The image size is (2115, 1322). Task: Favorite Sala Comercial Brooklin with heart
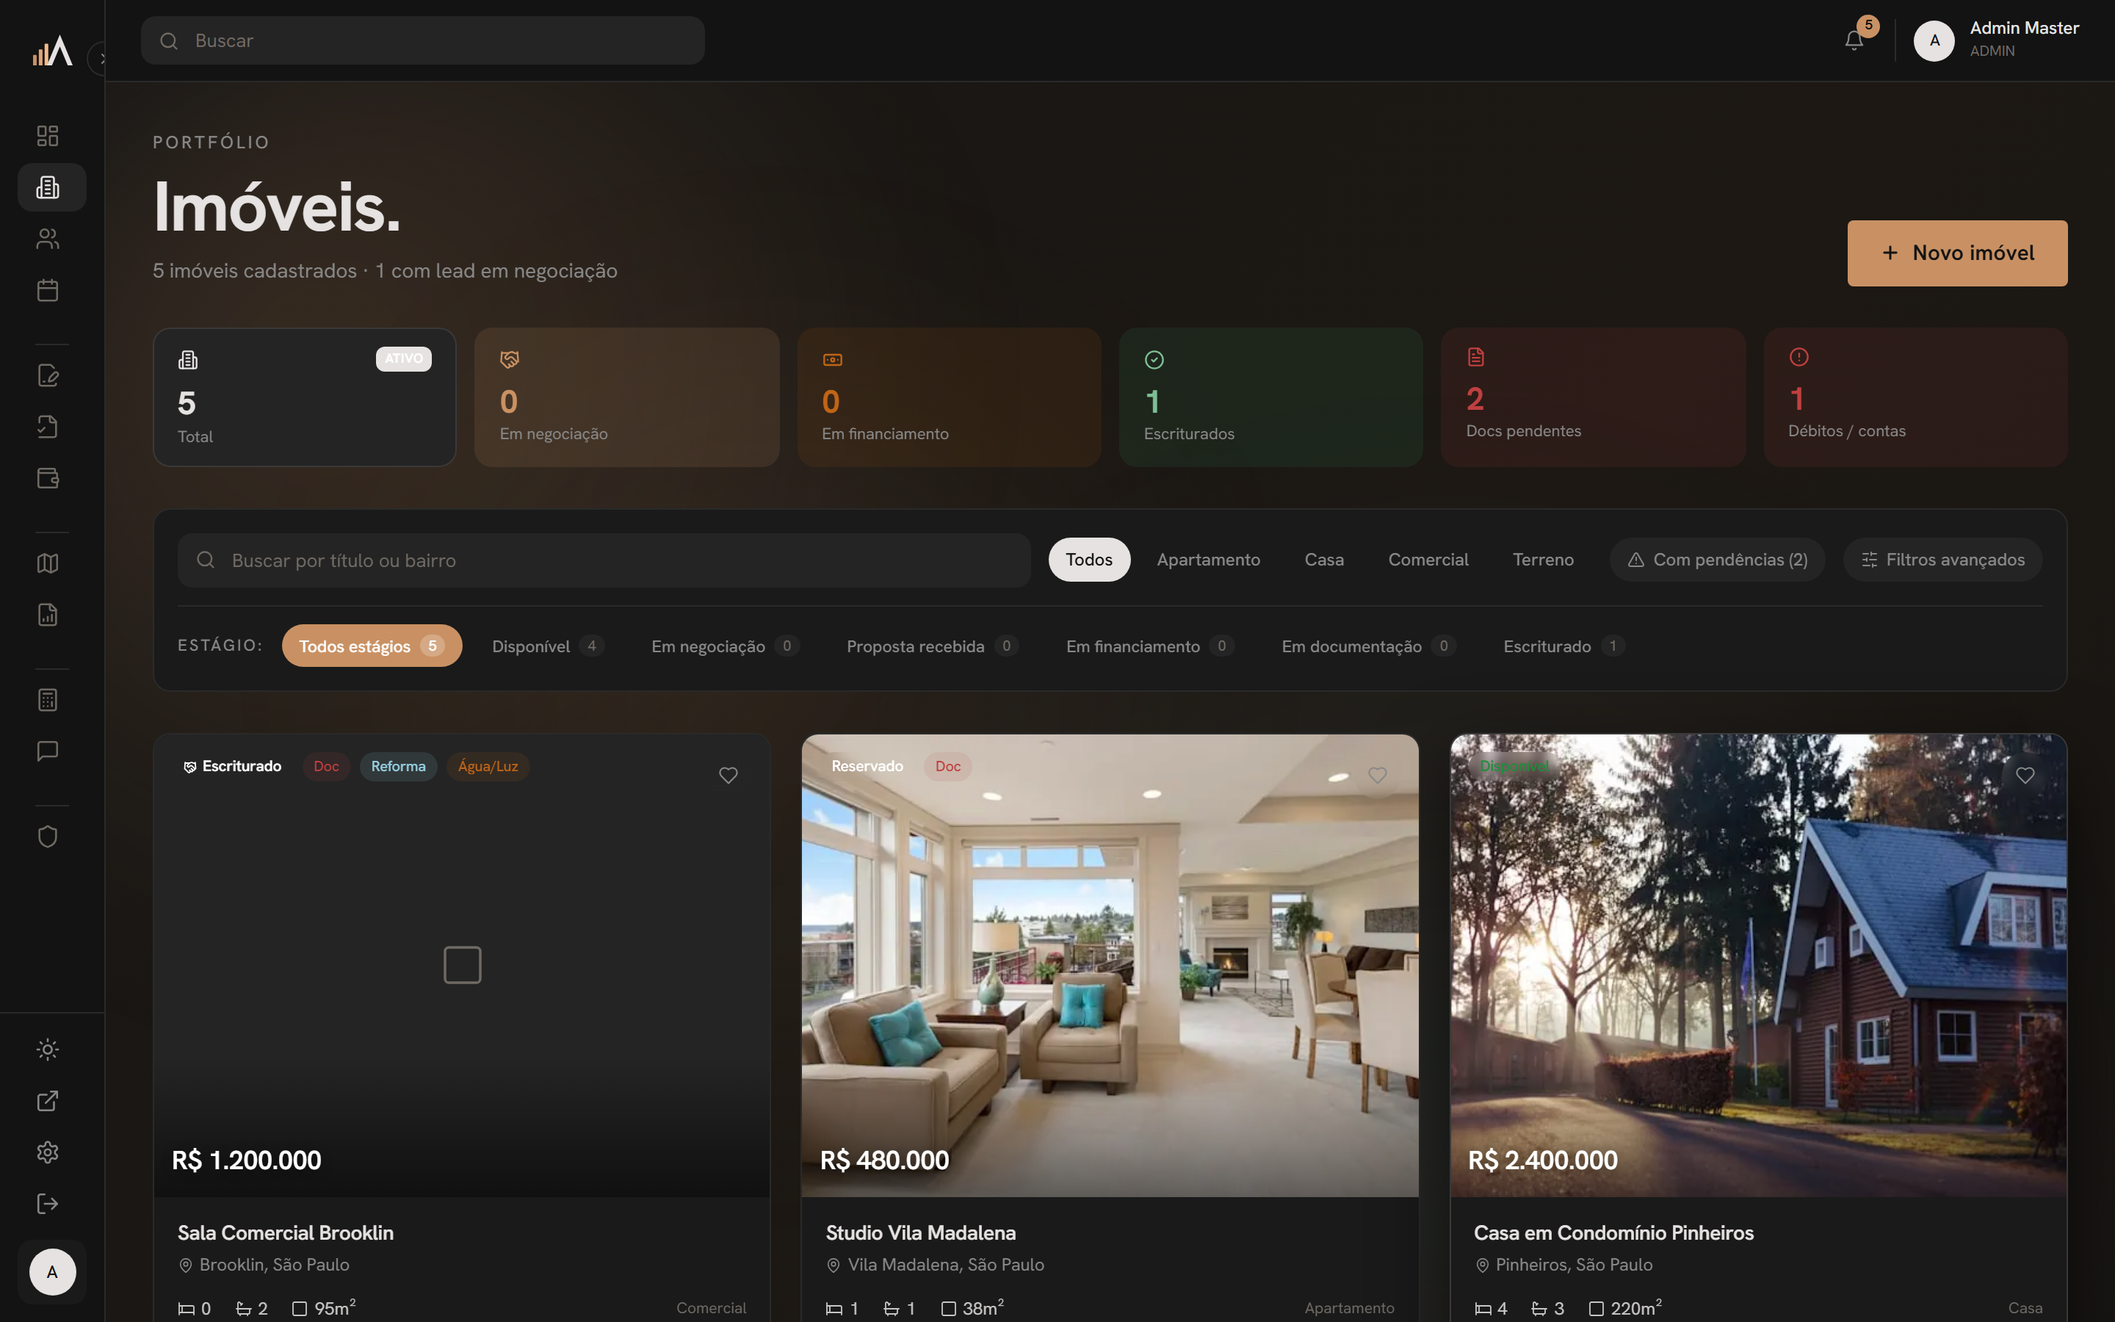[728, 776]
